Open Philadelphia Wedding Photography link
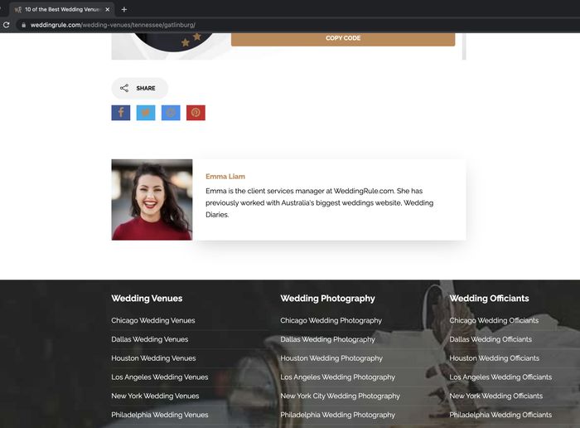Viewport: 580px width, 428px height. (338, 415)
